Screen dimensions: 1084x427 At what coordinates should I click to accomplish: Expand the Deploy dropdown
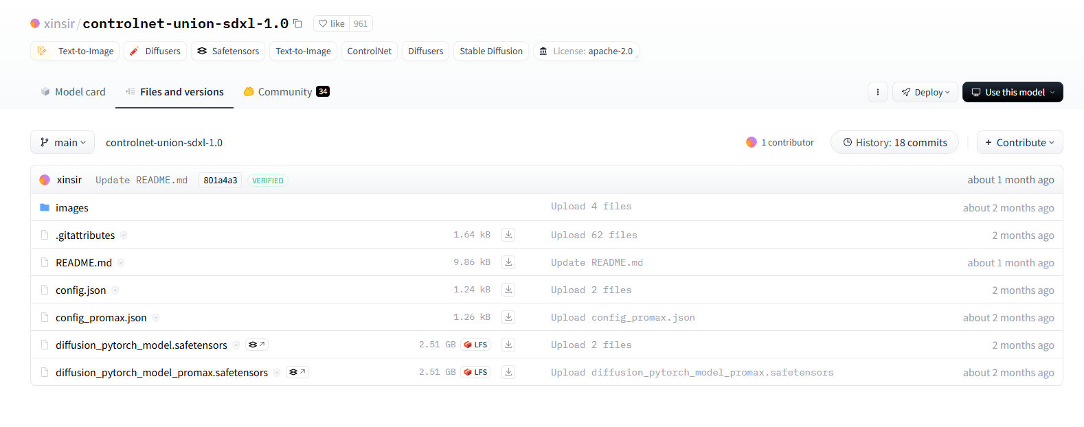pos(925,92)
